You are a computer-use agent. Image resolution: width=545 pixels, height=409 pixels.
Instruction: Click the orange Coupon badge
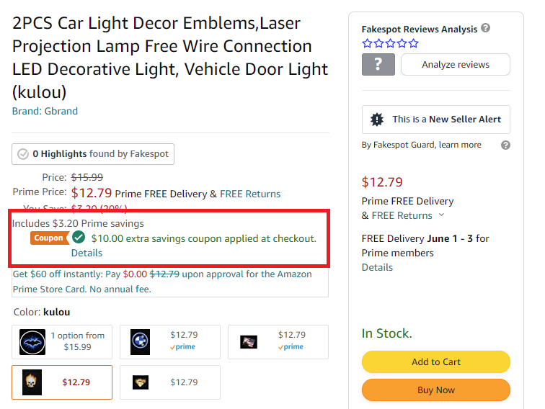click(49, 238)
